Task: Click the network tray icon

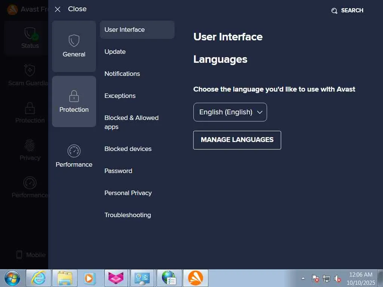Action: (x=326, y=278)
